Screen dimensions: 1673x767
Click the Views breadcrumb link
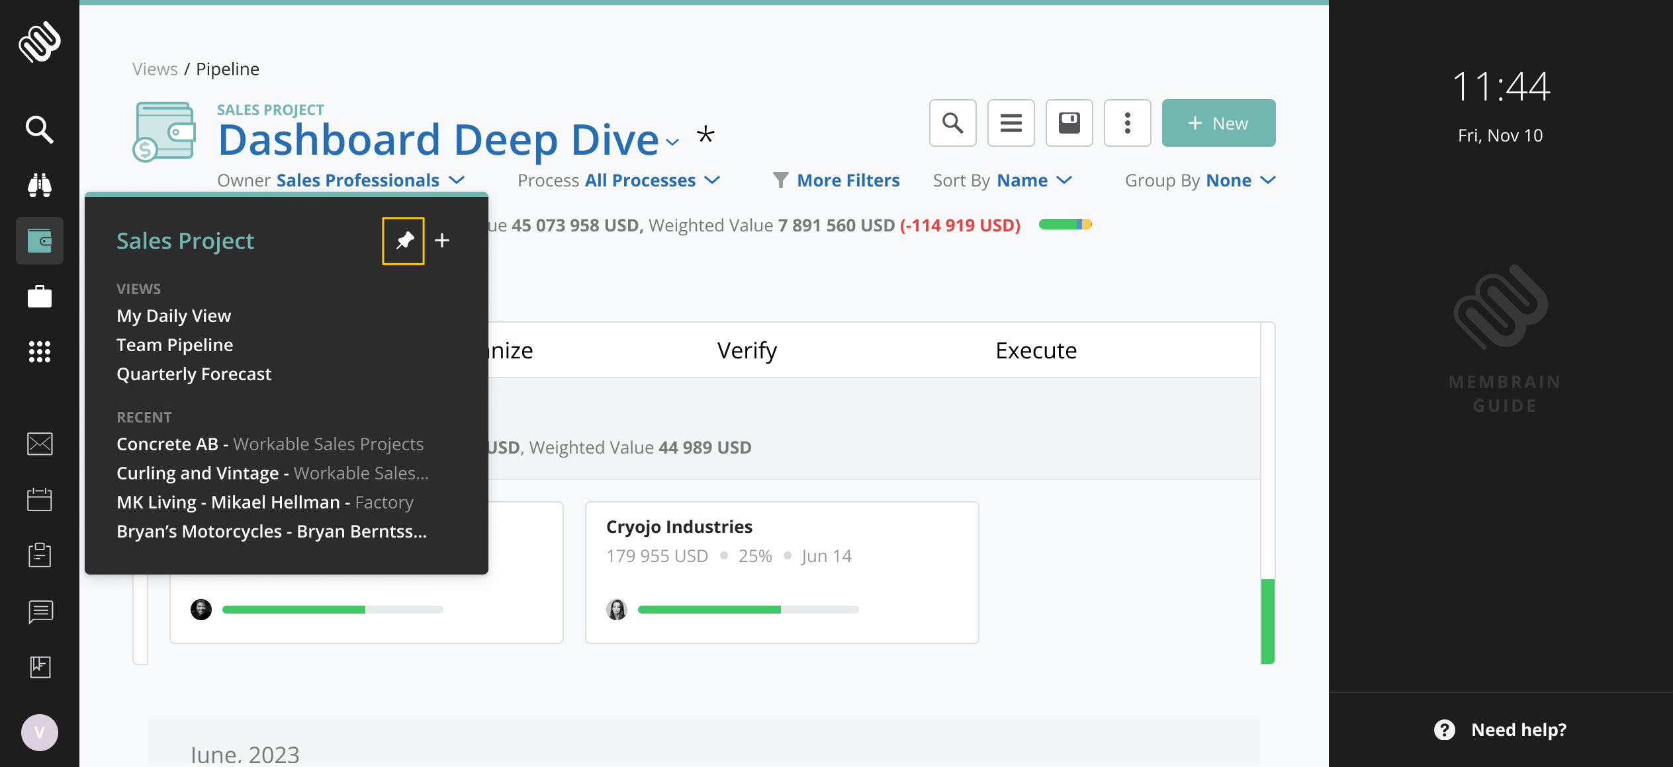(x=155, y=69)
